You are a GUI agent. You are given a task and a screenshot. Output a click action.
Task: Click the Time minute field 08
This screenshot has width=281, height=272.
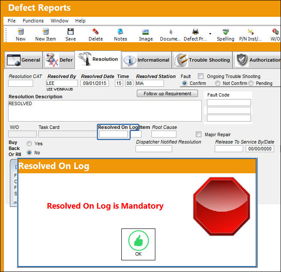(129, 83)
